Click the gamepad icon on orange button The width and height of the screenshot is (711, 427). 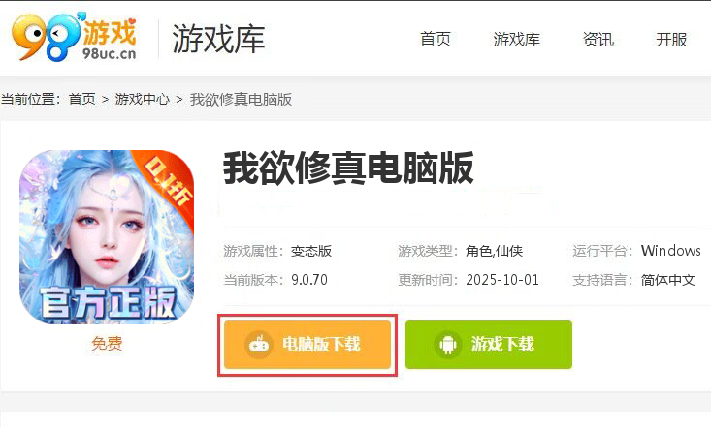[259, 345]
